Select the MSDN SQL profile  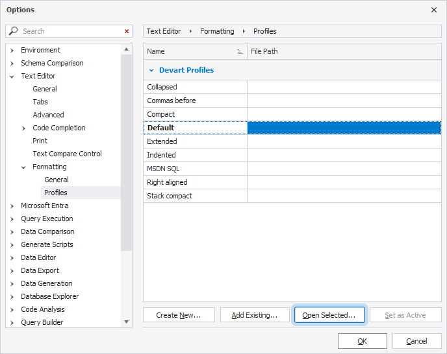pos(292,169)
